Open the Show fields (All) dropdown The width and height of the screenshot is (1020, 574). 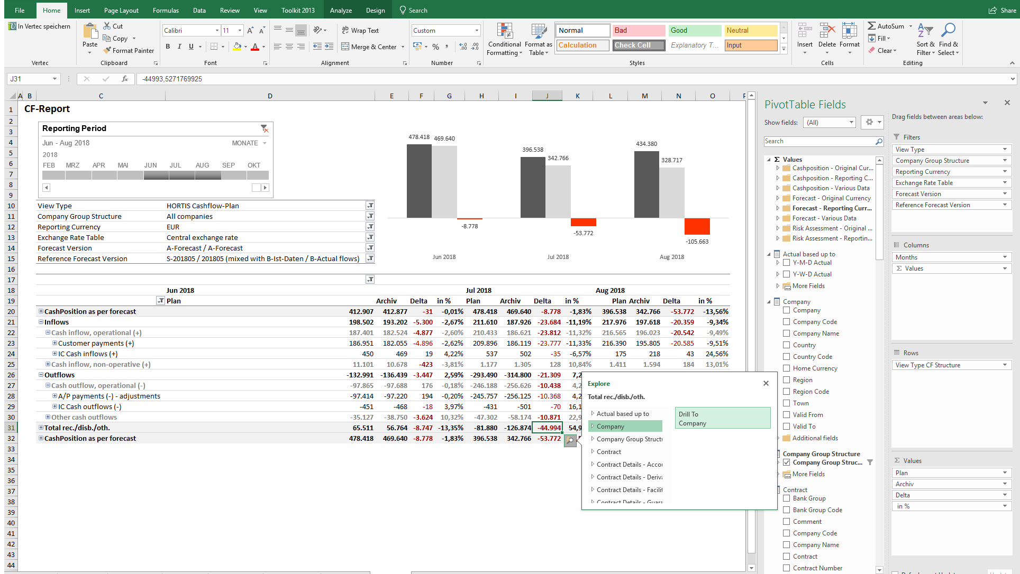pos(851,123)
